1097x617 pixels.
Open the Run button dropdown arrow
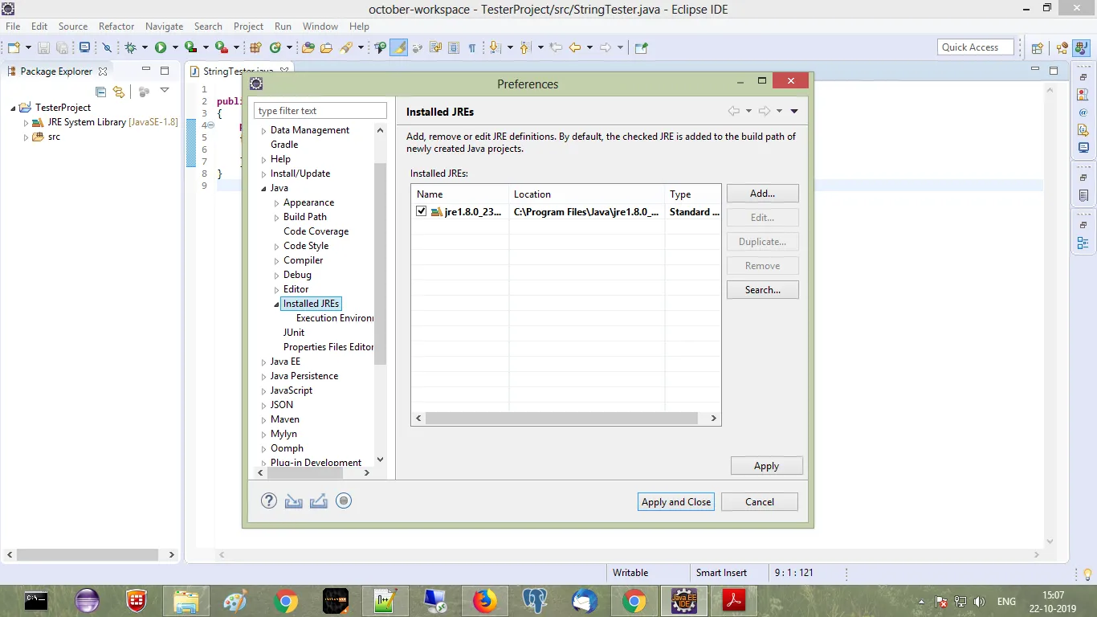coord(174,48)
